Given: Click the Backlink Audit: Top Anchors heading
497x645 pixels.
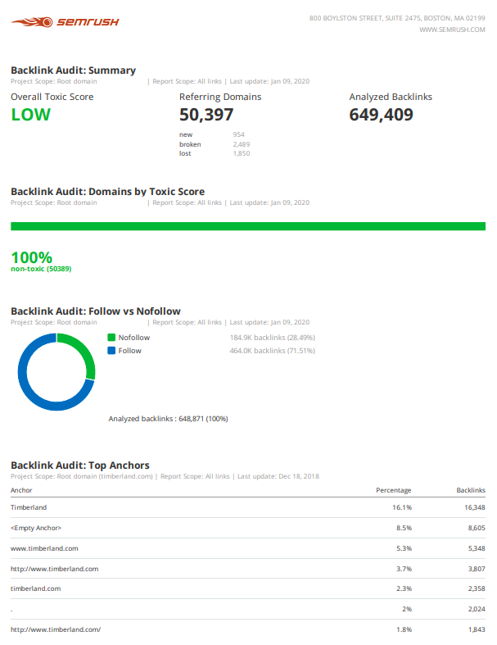Looking at the screenshot, I should pos(79,465).
